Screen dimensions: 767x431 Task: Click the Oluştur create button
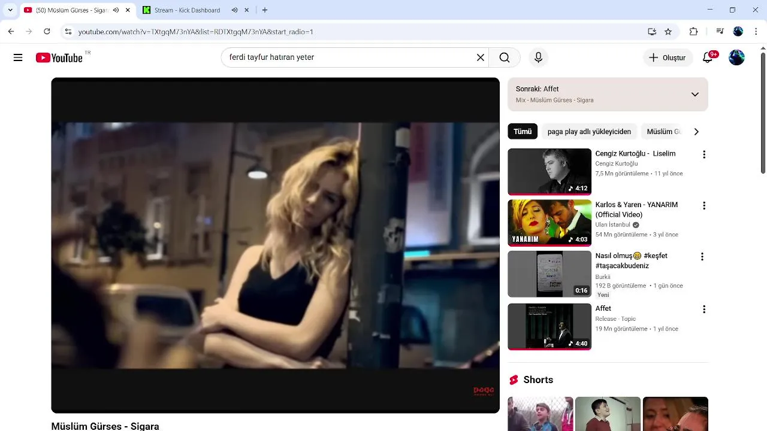[x=668, y=57]
